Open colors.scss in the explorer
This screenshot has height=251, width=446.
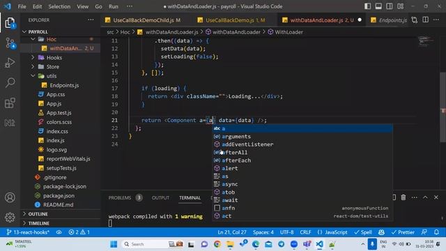[x=59, y=122]
